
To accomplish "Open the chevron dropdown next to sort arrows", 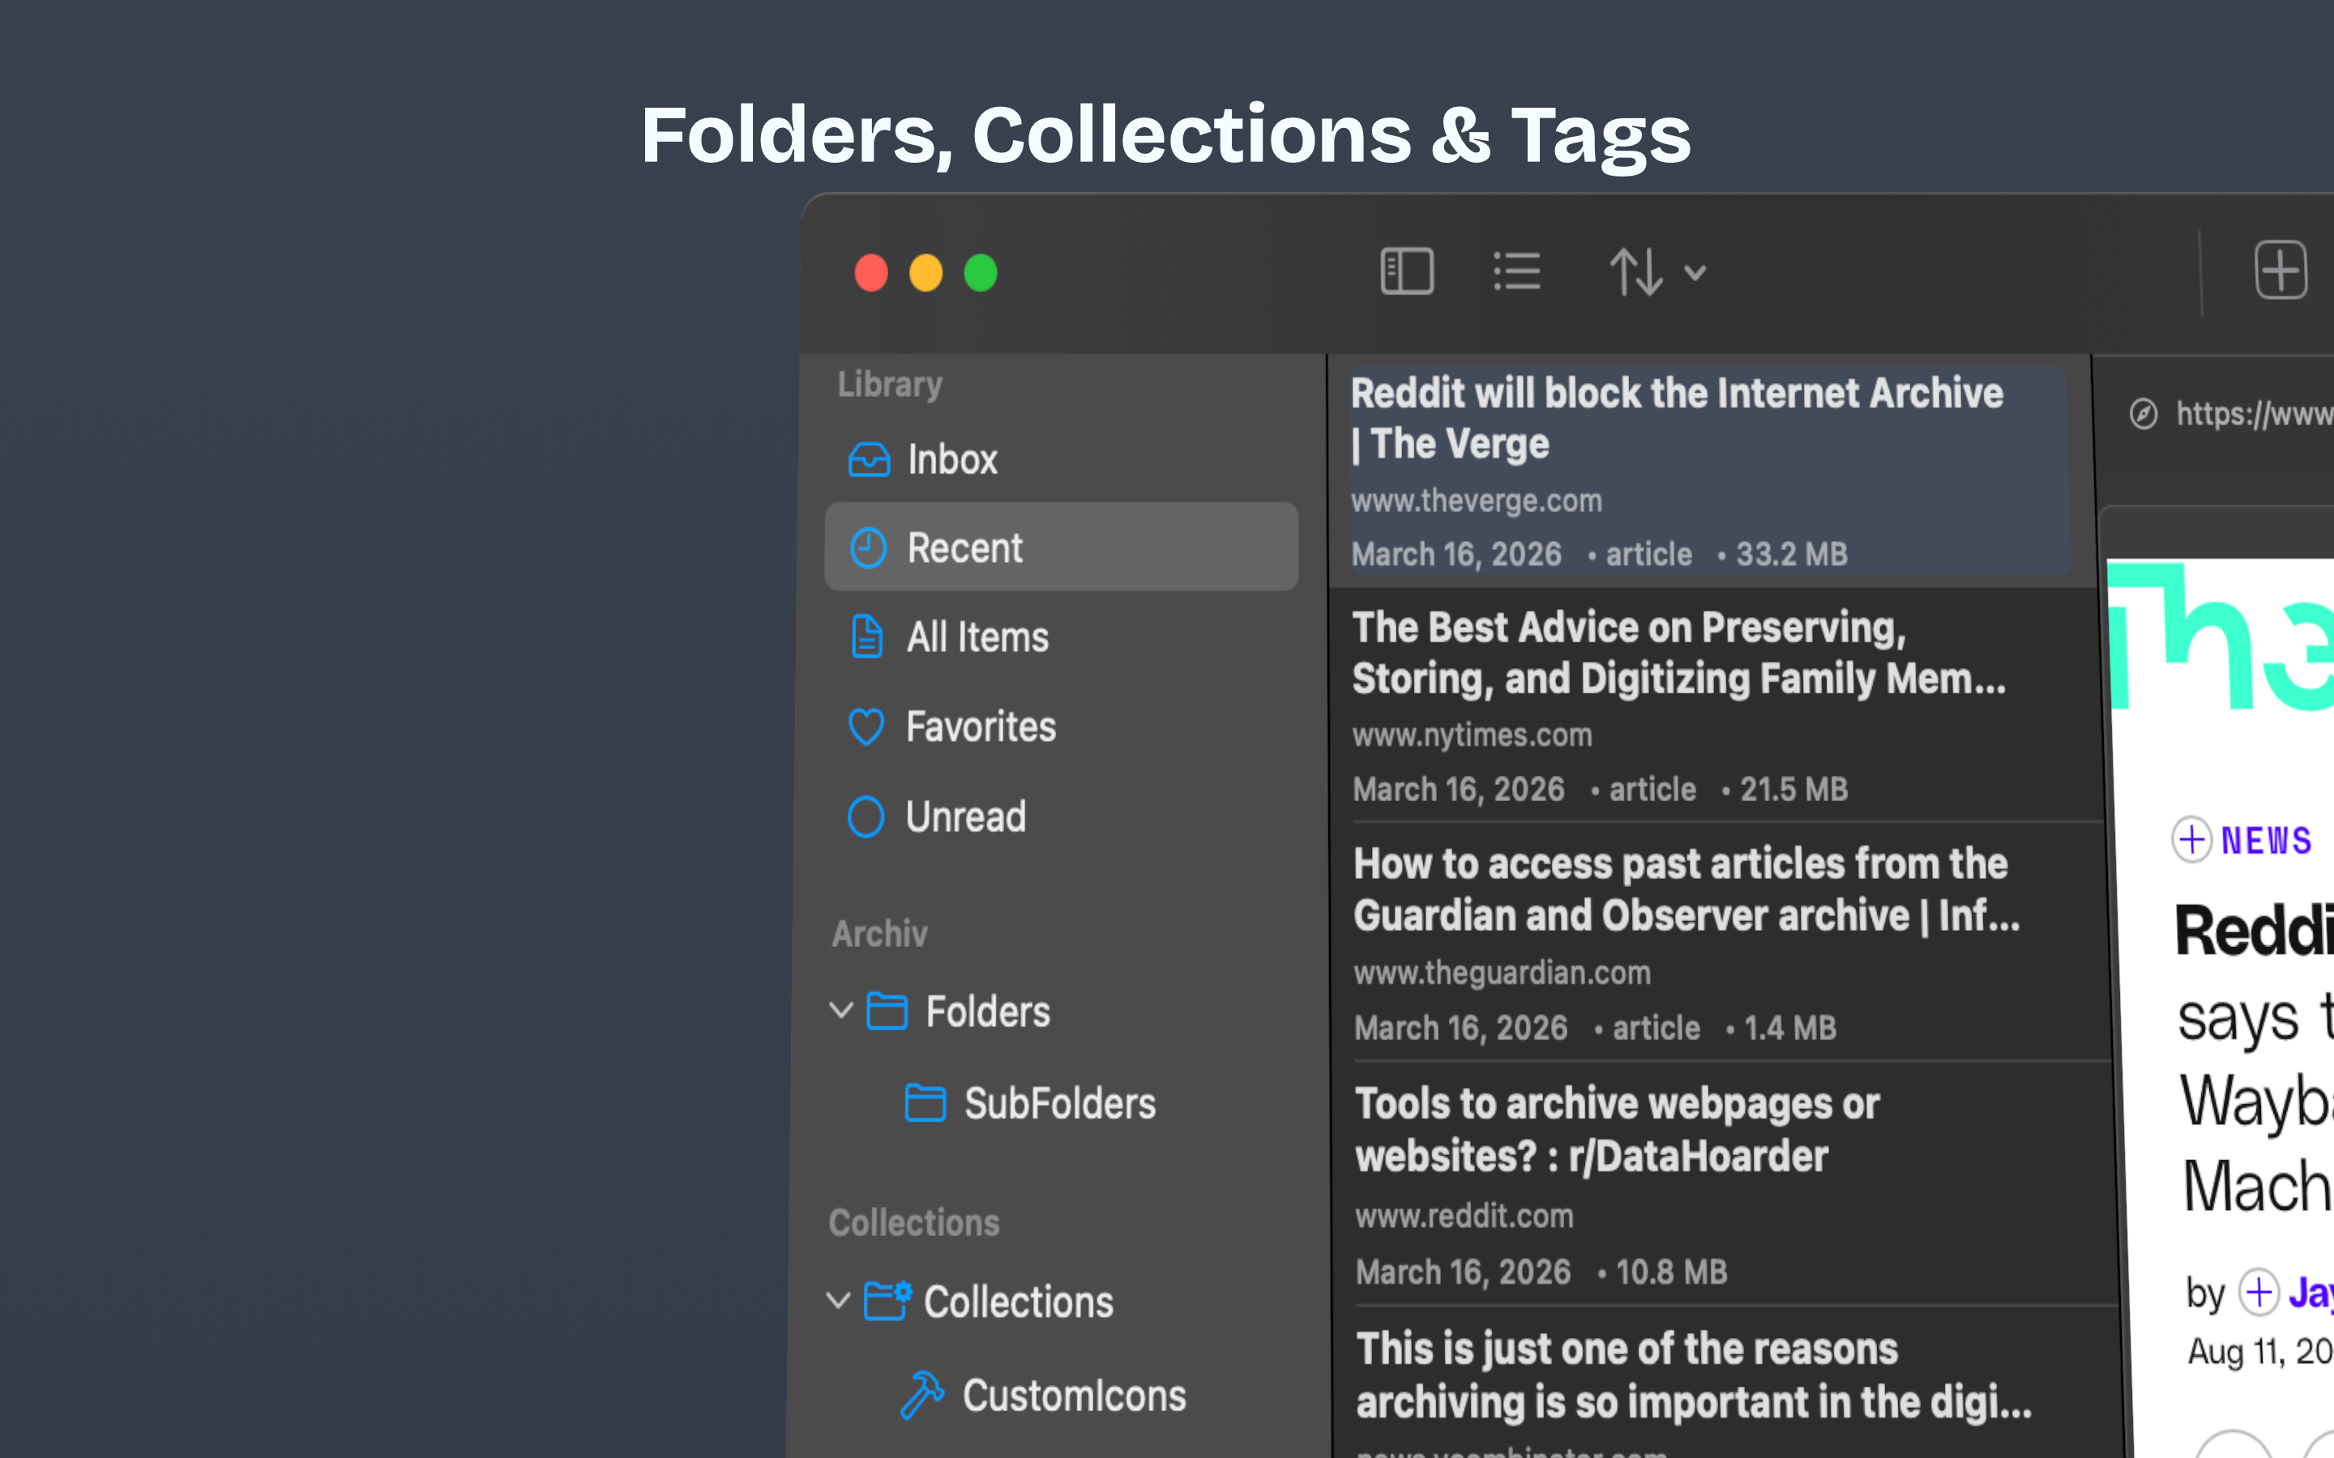I will pos(1695,273).
